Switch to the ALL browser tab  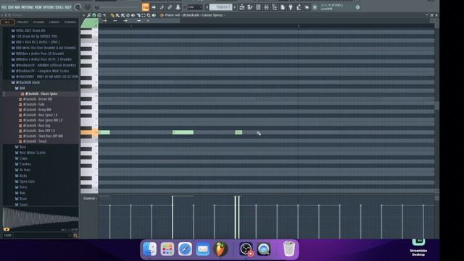click(x=7, y=22)
